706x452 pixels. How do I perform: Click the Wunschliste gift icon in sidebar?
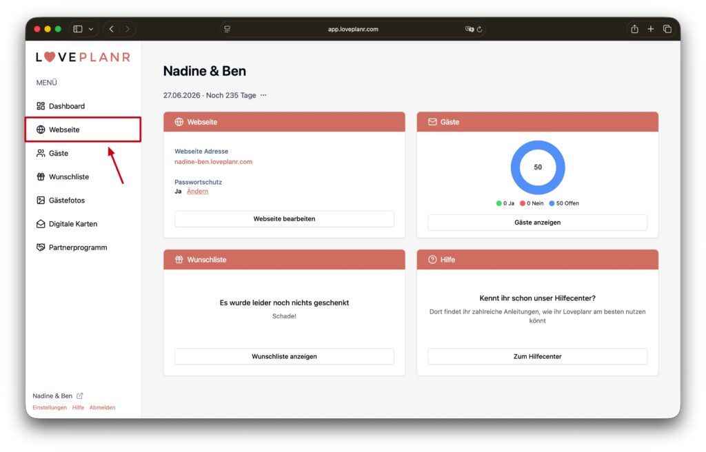point(41,176)
